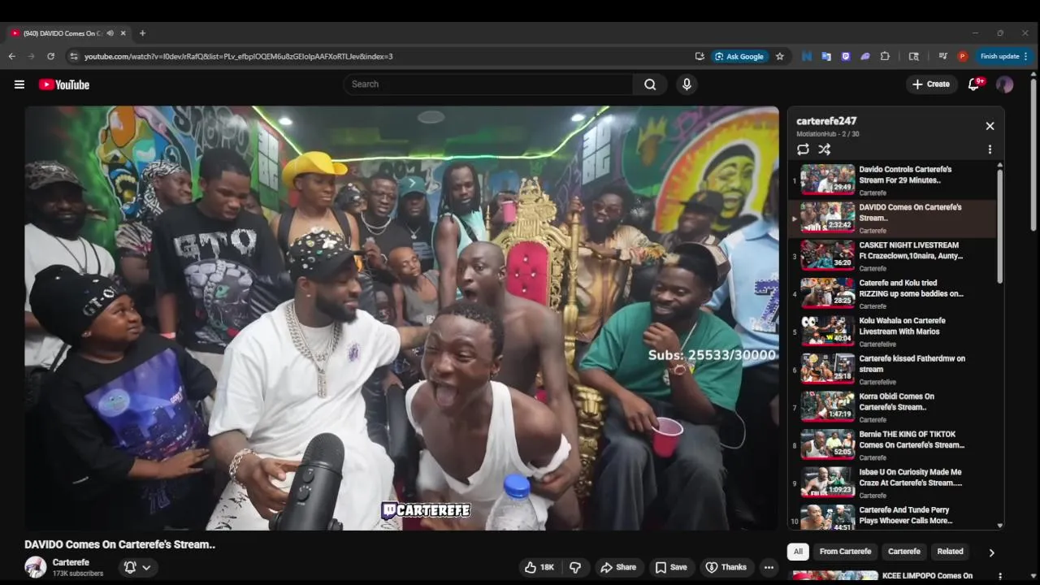Click the video player to pause

[401, 318]
